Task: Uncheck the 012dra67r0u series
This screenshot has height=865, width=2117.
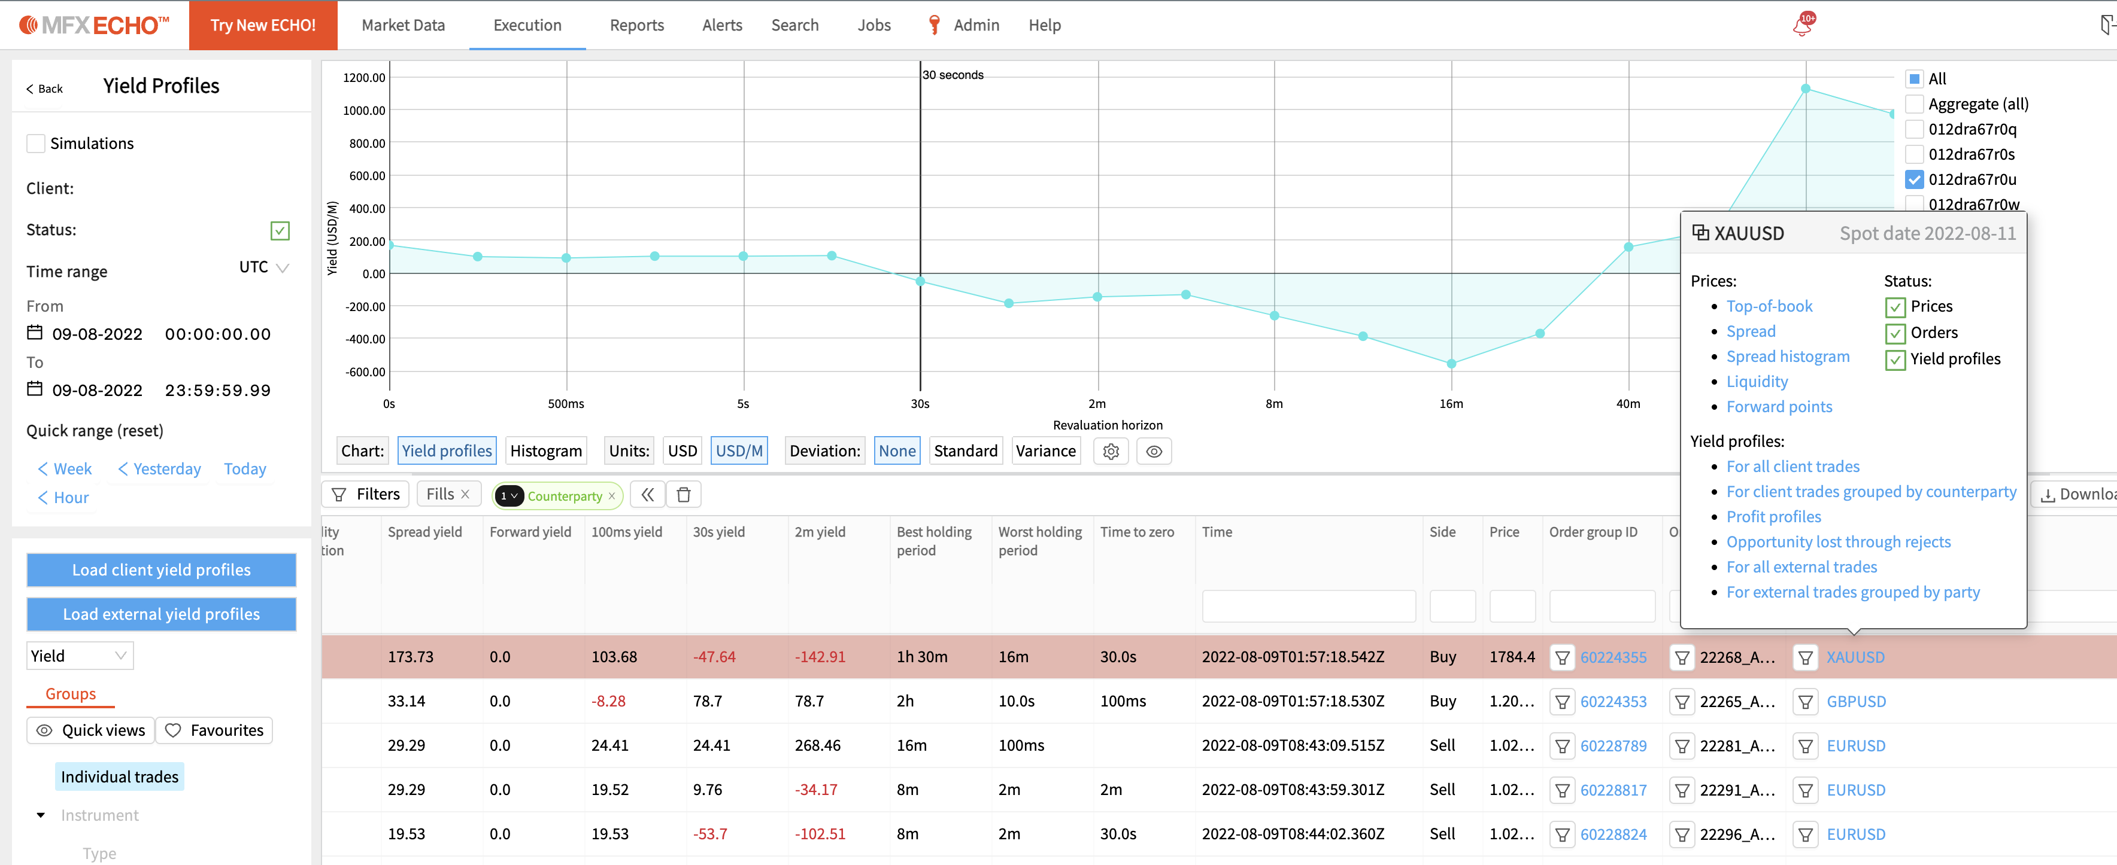Action: coord(1914,180)
